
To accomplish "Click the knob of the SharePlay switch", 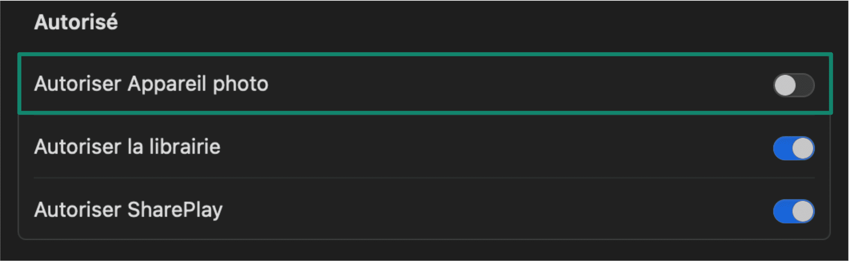I will tap(803, 211).
